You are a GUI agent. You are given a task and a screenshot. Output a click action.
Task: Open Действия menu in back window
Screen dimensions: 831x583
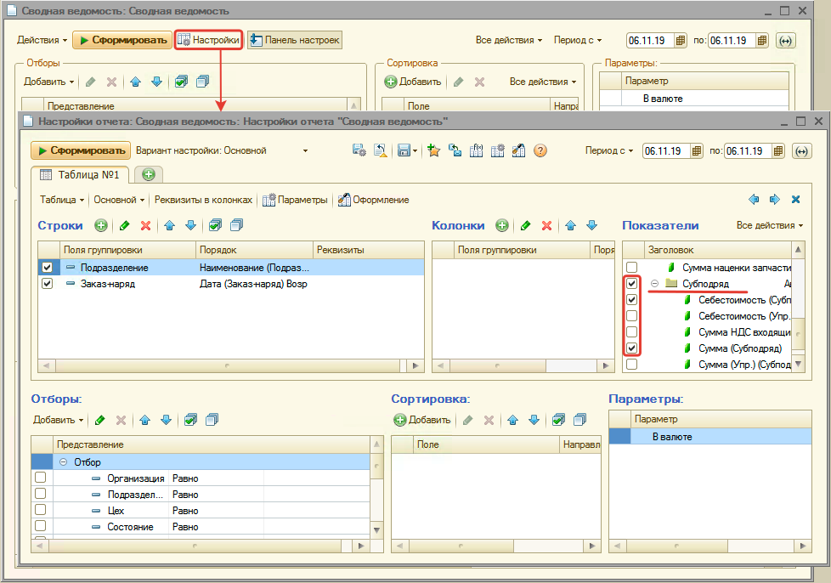coord(42,40)
